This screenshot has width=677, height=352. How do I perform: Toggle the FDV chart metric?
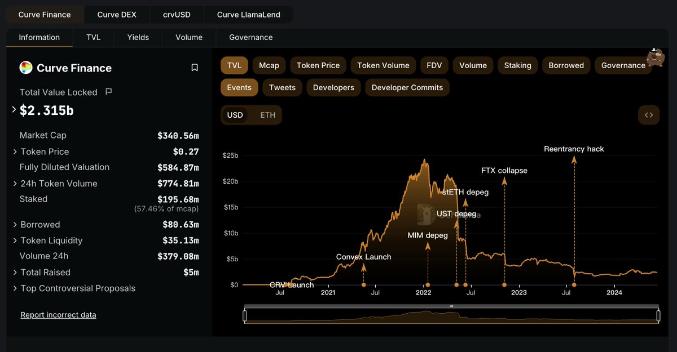(x=434, y=65)
